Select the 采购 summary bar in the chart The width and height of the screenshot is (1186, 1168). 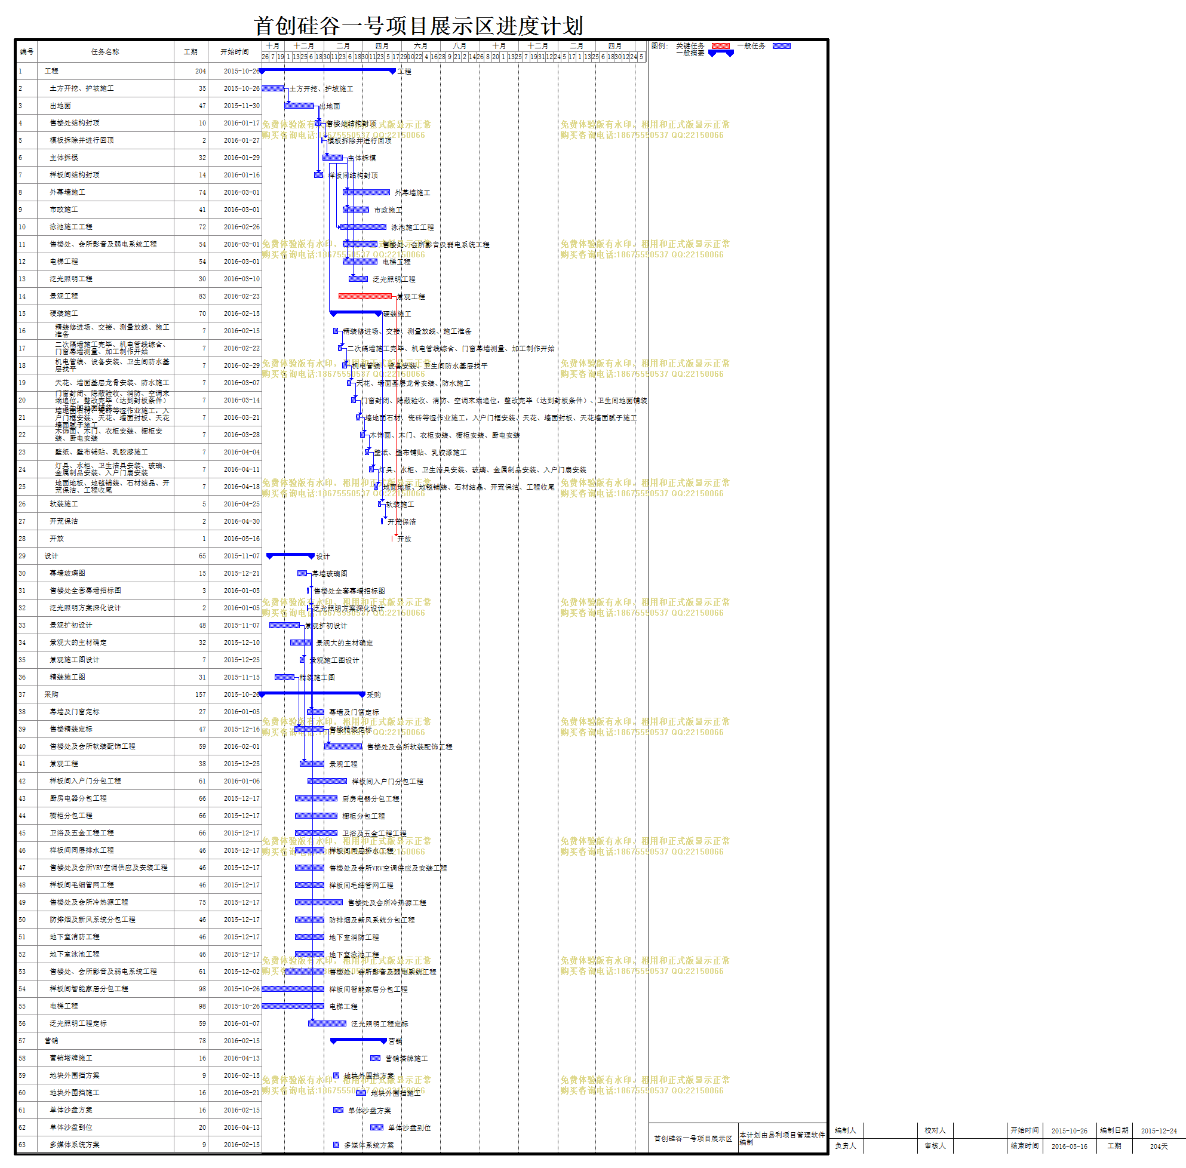[312, 694]
